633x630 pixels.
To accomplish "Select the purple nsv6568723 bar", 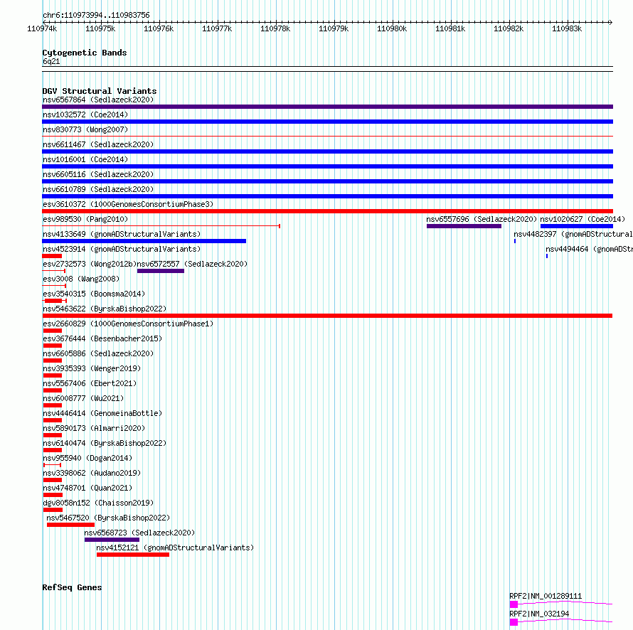I will click(112, 540).
